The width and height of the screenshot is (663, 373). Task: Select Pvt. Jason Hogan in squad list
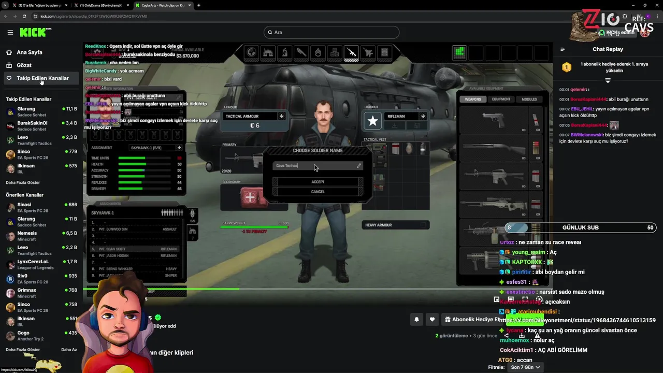point(134,256)
